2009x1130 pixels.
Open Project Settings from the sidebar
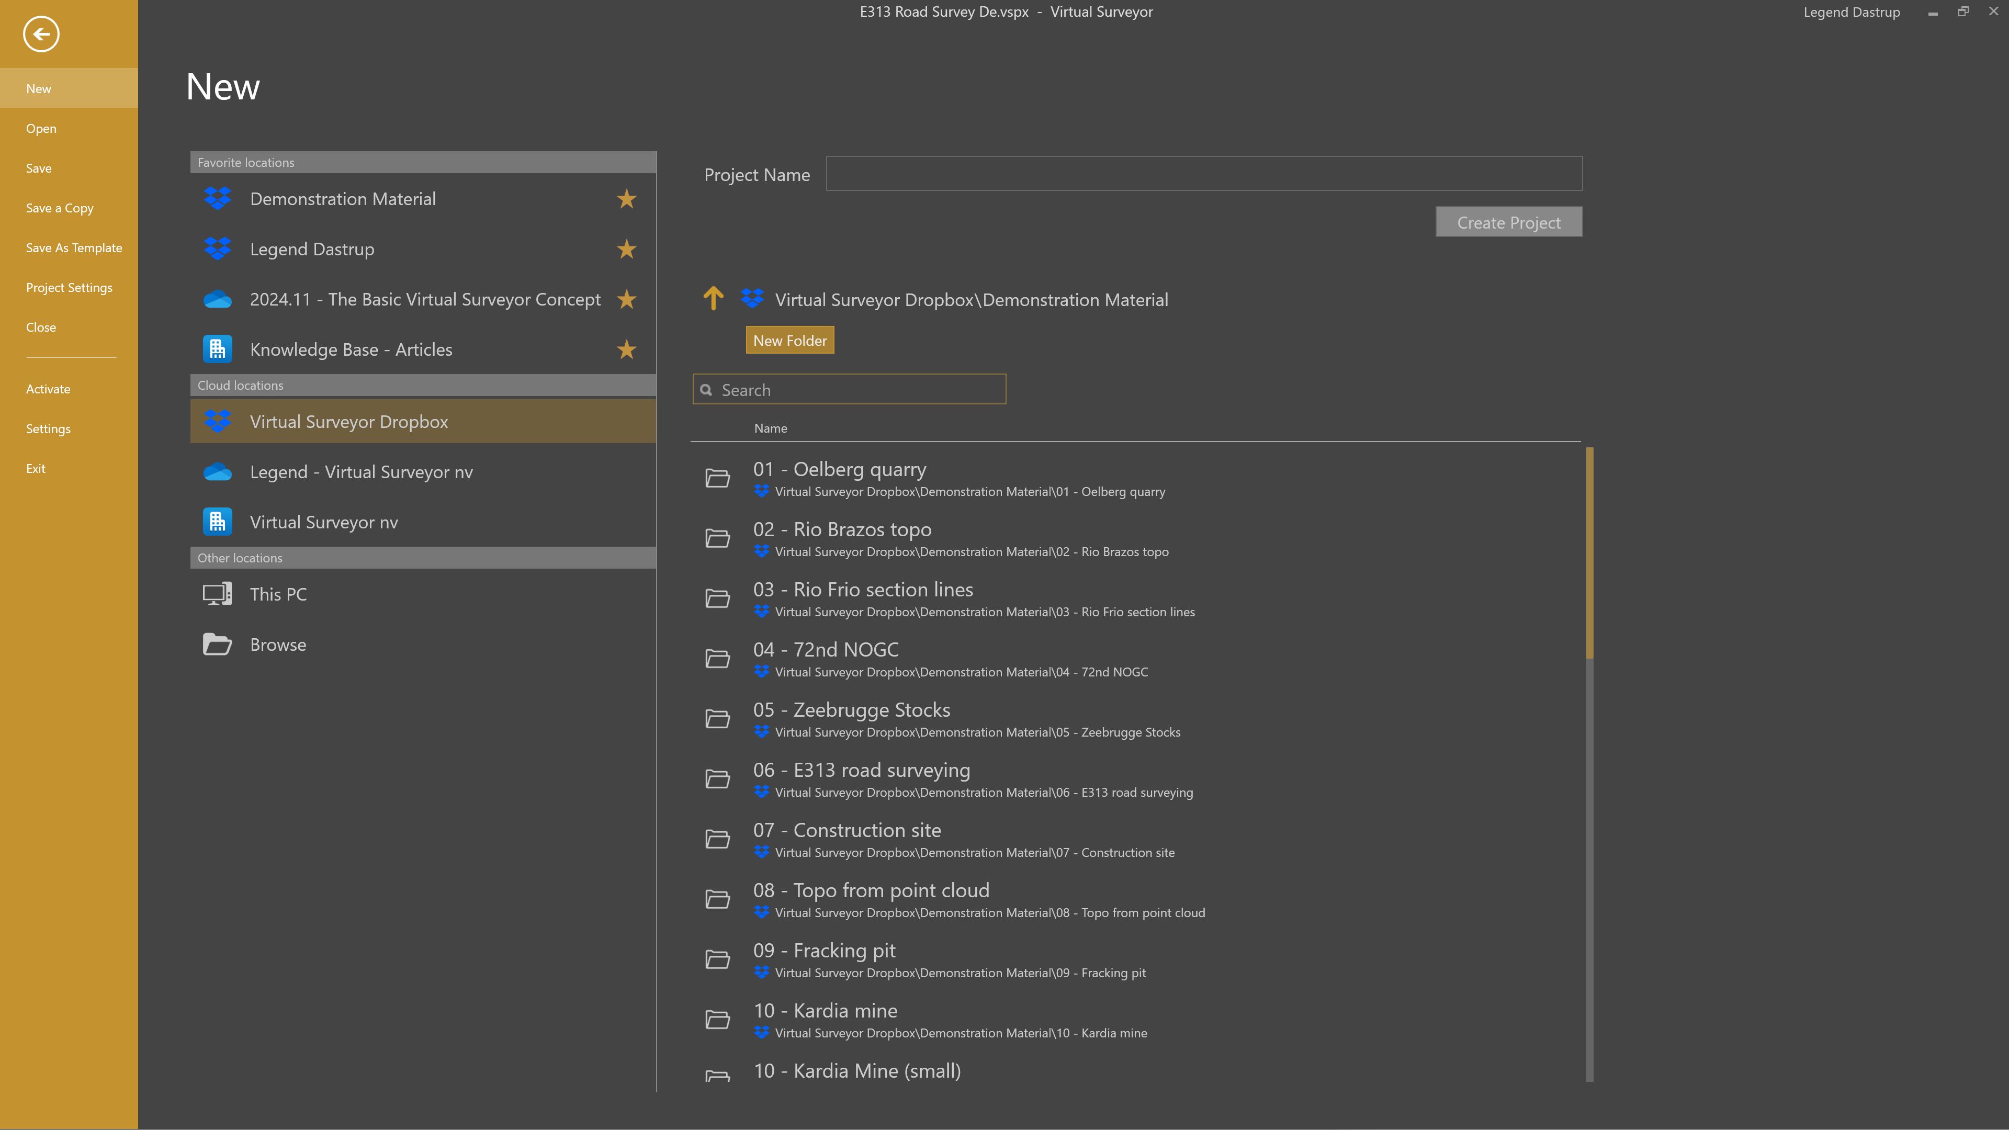[x=69, y=287]
